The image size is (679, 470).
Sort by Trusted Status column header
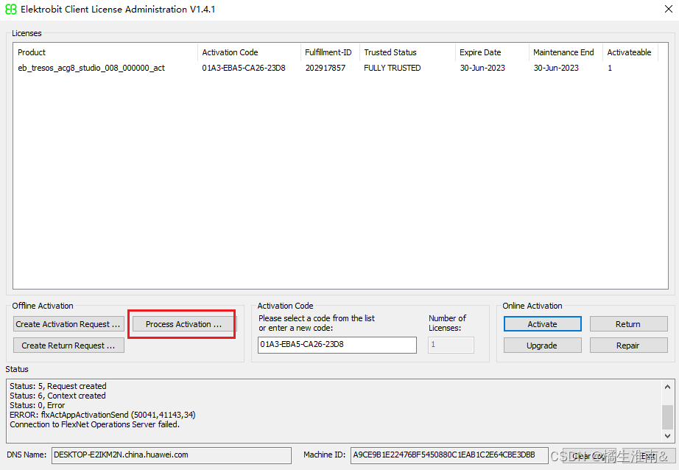[407, 52]
